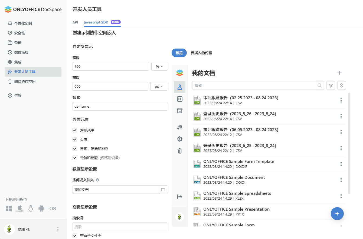Viewport: 363px width, 239px height.
Task: Click the preview file list scrollbar
Action: [349, 143]
